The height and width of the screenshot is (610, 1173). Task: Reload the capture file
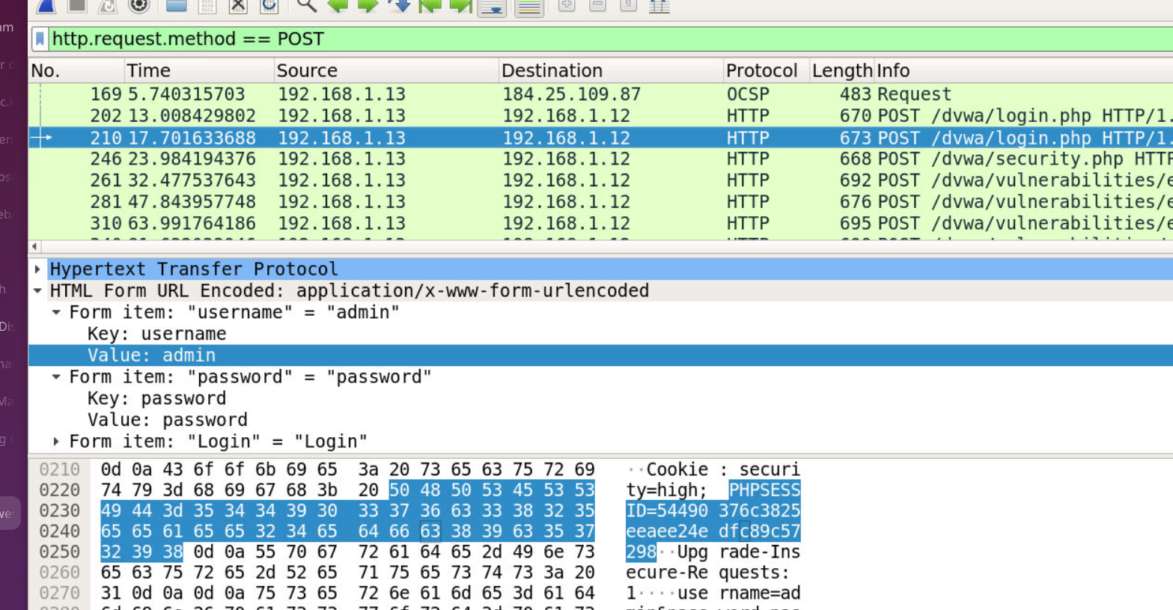point(269,6)
